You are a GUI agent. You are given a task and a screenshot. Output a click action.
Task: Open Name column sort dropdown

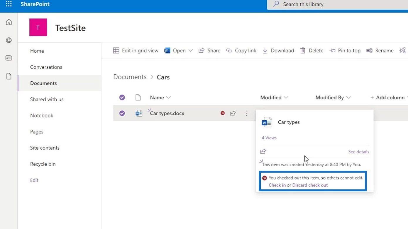160,98
